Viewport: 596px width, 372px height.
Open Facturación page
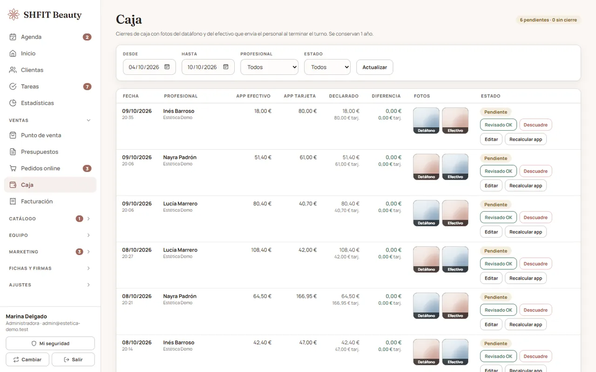click(50, 201)
